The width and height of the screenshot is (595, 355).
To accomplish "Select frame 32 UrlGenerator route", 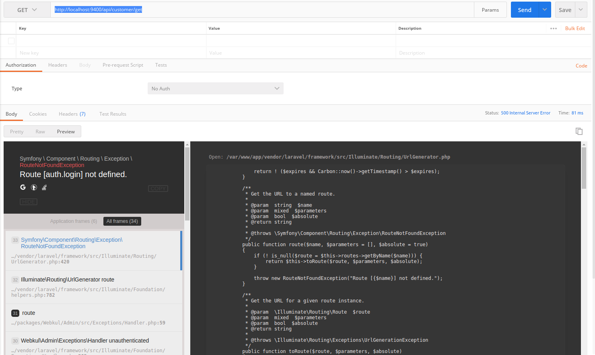I will coord(93,287).
